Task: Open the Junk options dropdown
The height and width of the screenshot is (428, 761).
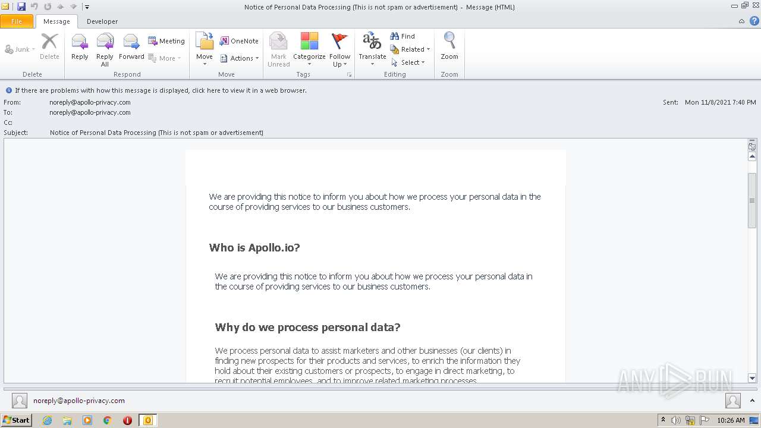Action: 20,49
